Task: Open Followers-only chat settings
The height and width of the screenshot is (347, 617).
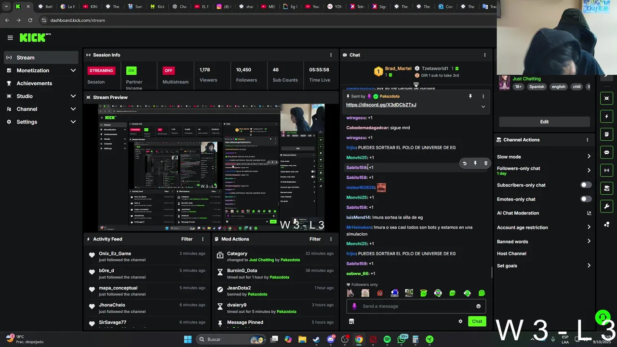Action: pyautogui.click(x=544, y=171)
